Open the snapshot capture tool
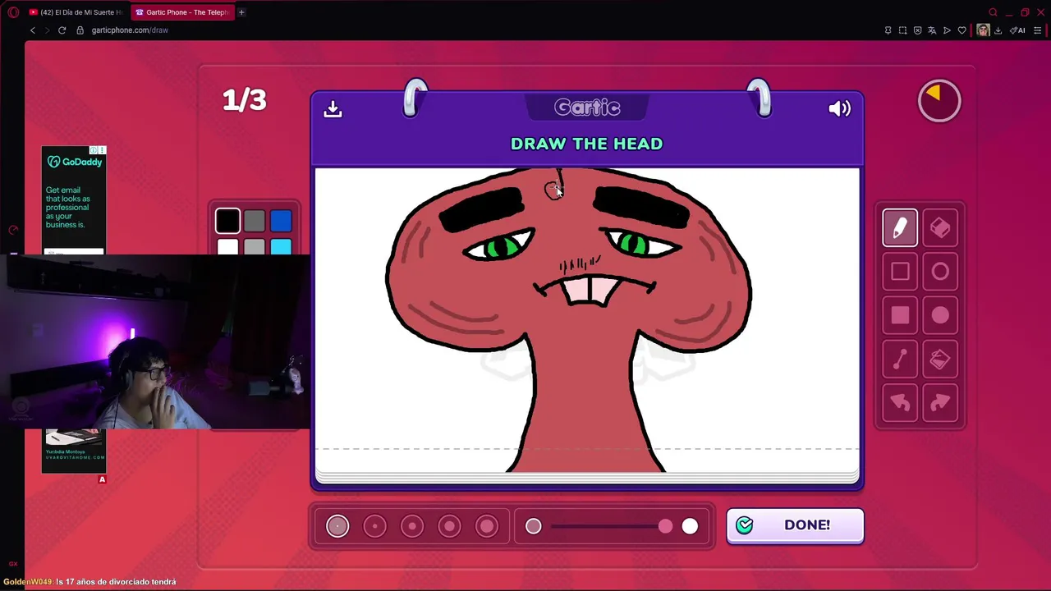Screen dimensions: 1051x591 click(x=902, y=30)
